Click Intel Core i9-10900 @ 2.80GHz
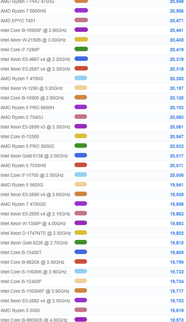 click(32, 98)
